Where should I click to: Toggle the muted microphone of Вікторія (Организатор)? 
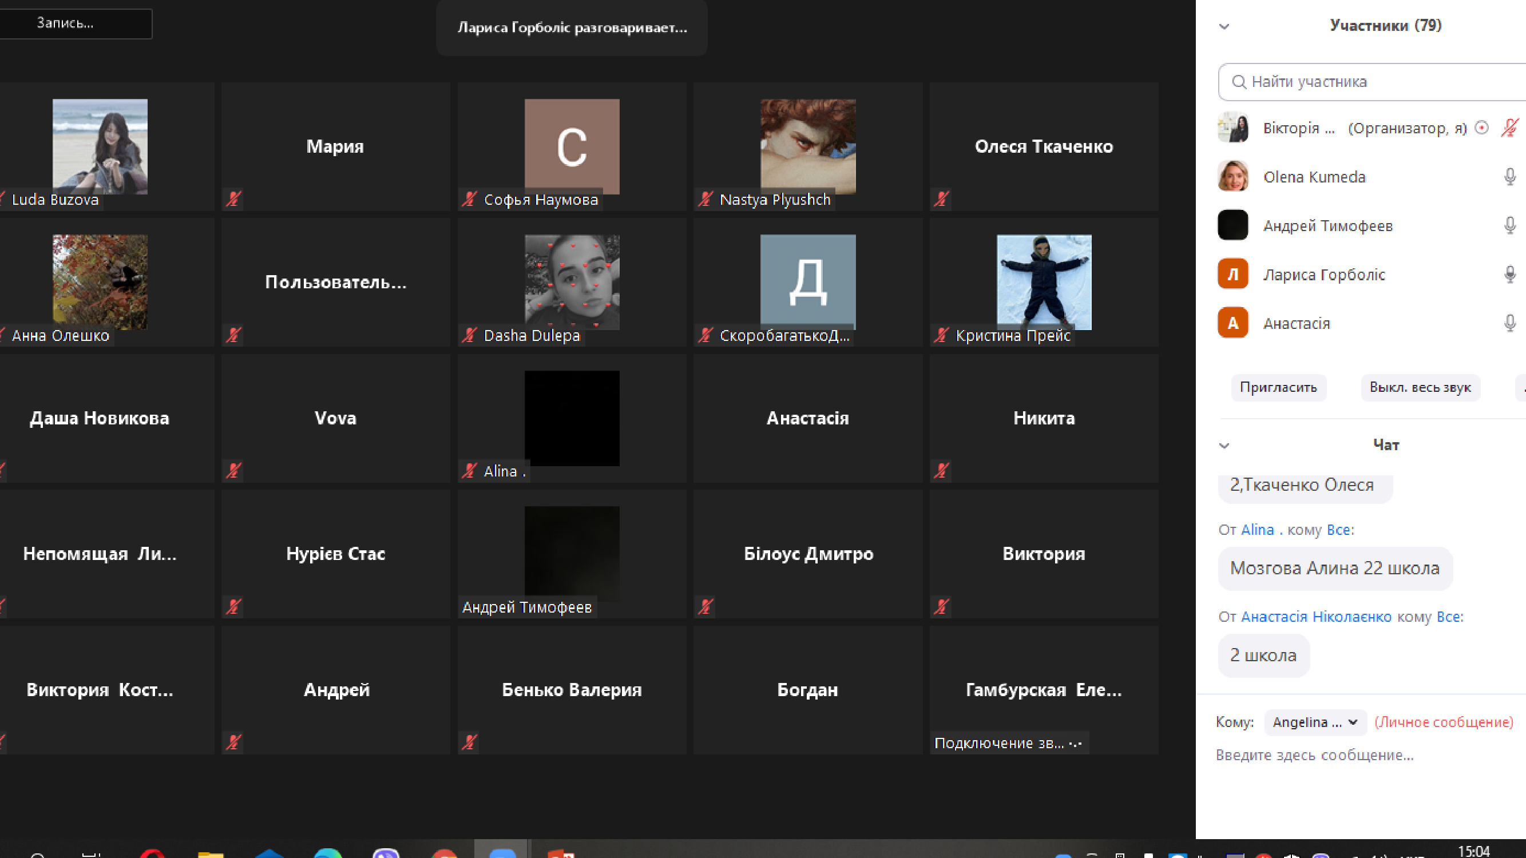(1509, 128)
